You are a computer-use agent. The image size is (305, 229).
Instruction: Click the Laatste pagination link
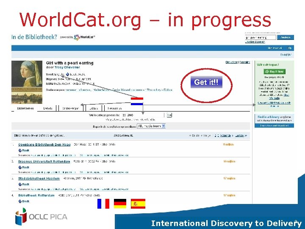[239, 136]
